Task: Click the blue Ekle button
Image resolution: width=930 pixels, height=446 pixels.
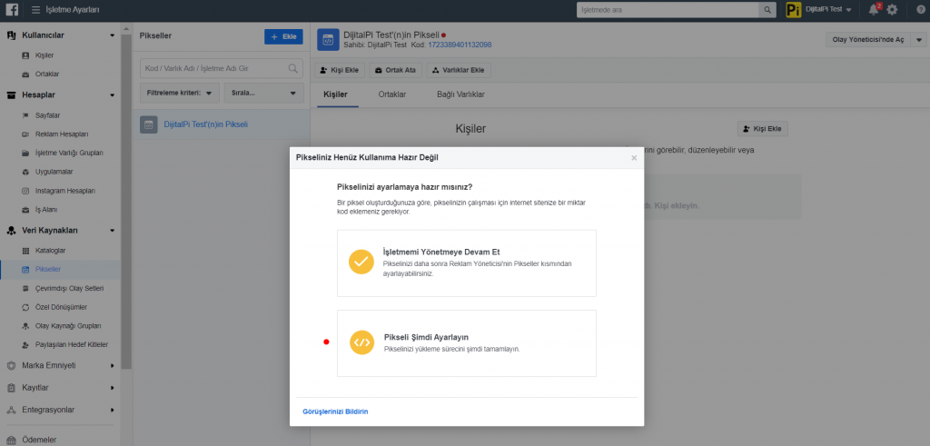Action: point(283,36)
